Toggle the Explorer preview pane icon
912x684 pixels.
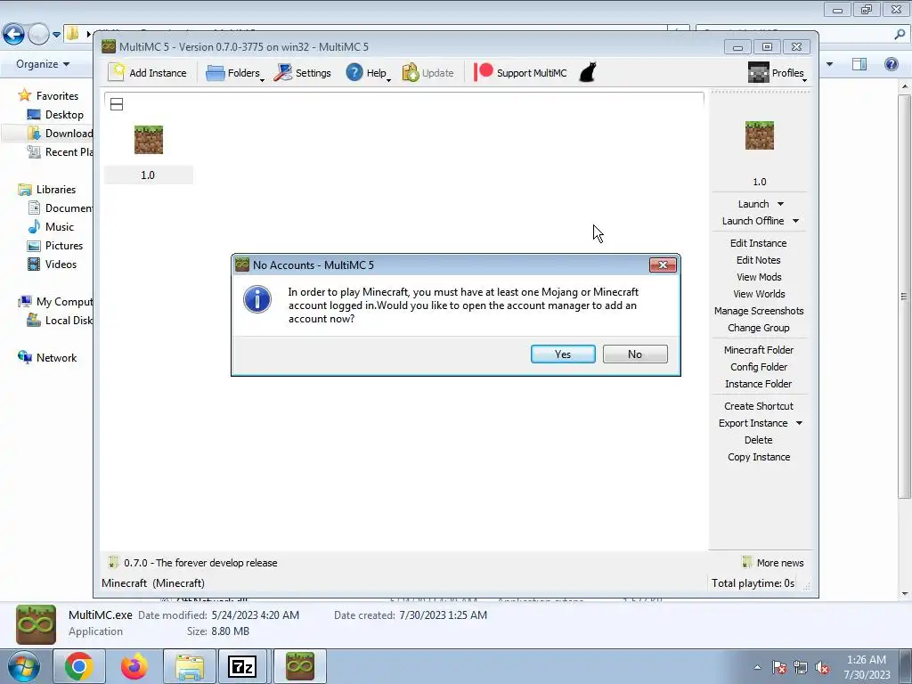coord(859,64)
